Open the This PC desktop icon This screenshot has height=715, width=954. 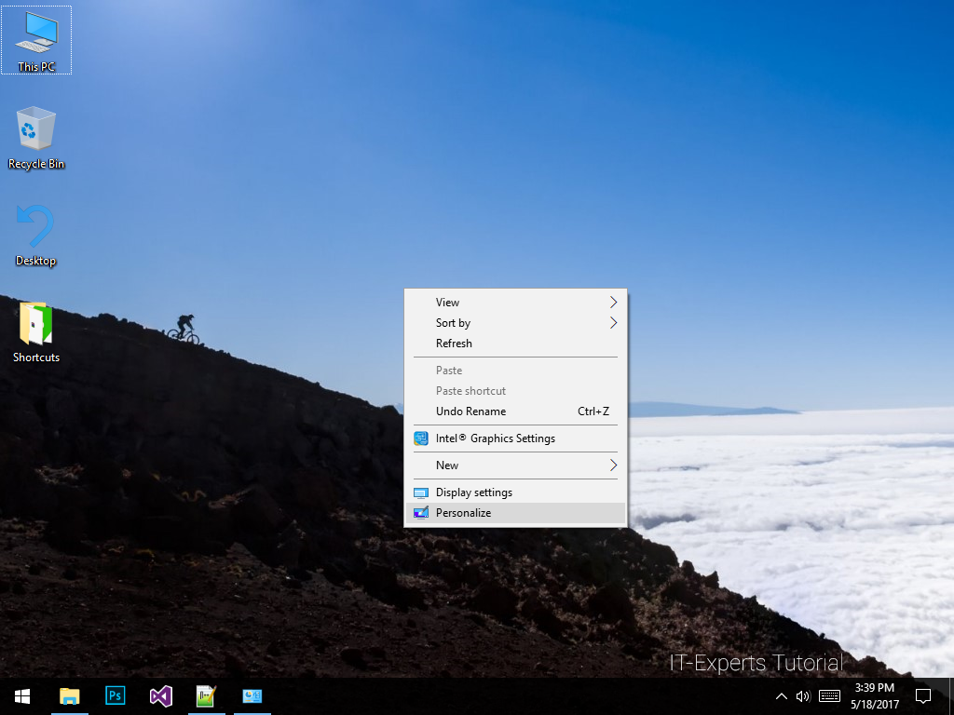click(x=37, y=39)
